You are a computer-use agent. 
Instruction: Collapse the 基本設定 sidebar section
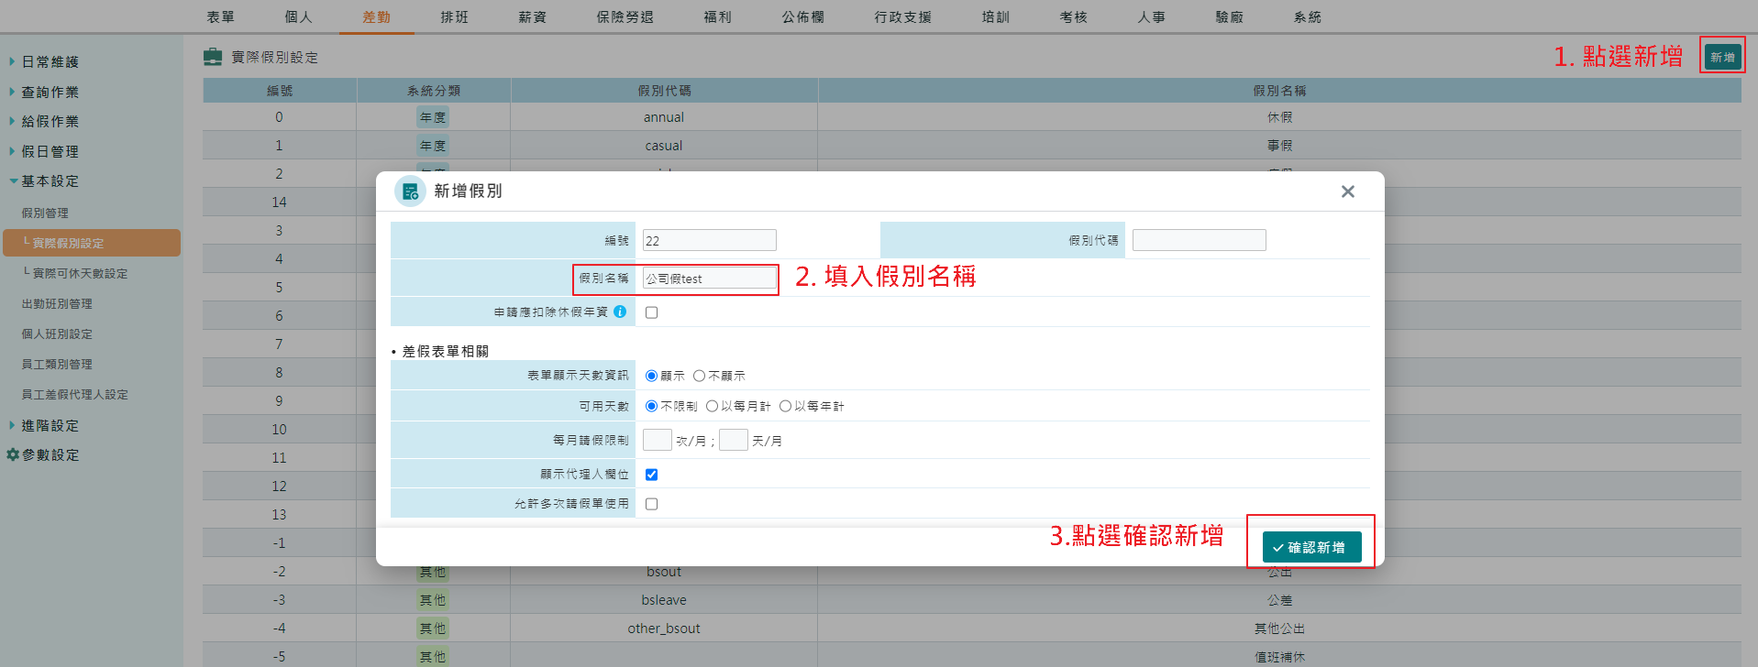coord(50,180)
